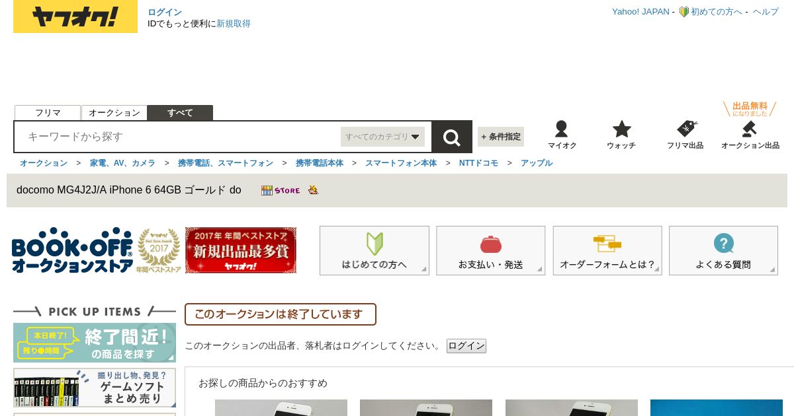Click お探しの商品からのおすすめ heading

263,383
